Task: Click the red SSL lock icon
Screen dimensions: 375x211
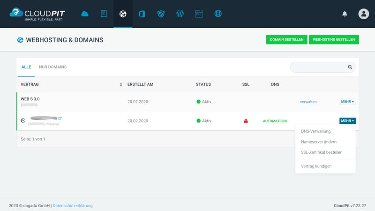Action: 246,121
